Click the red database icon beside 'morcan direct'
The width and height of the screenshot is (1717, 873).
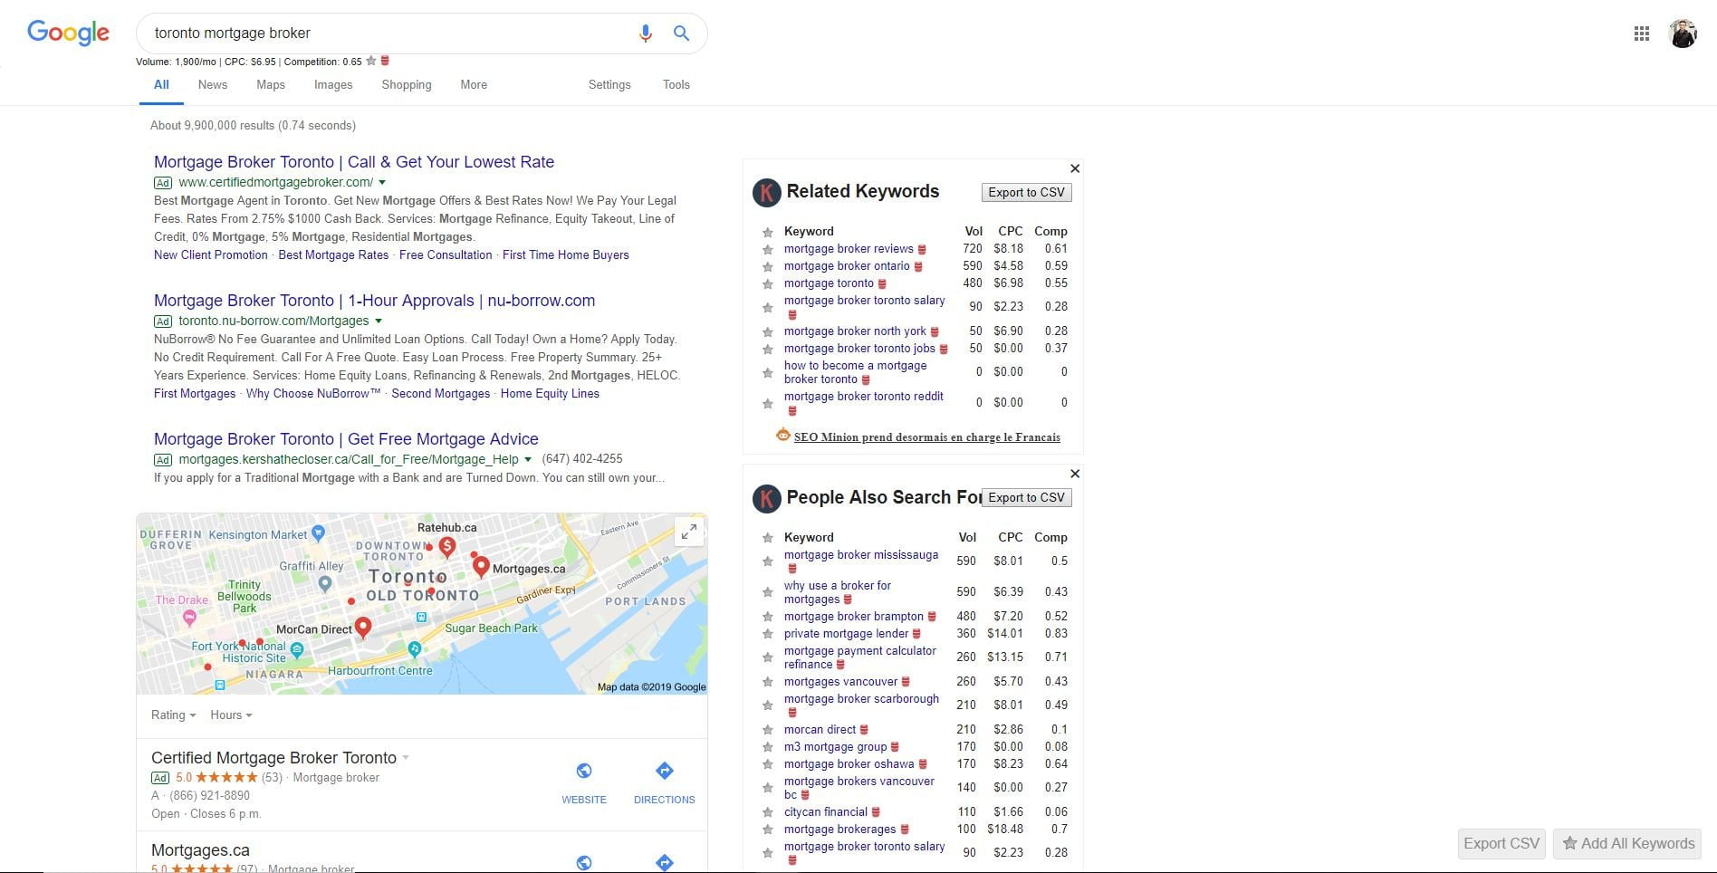pyautogui.click(x=864, y=730)
